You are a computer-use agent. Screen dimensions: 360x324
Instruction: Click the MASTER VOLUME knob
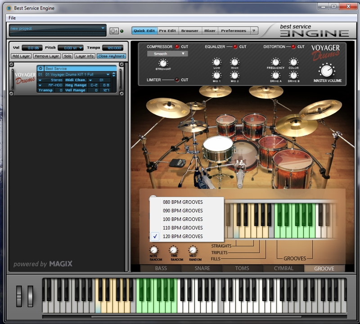tap(327, 71)
